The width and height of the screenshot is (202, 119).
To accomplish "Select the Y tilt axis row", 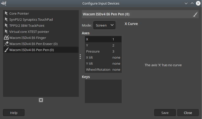I will click(103, 63).
